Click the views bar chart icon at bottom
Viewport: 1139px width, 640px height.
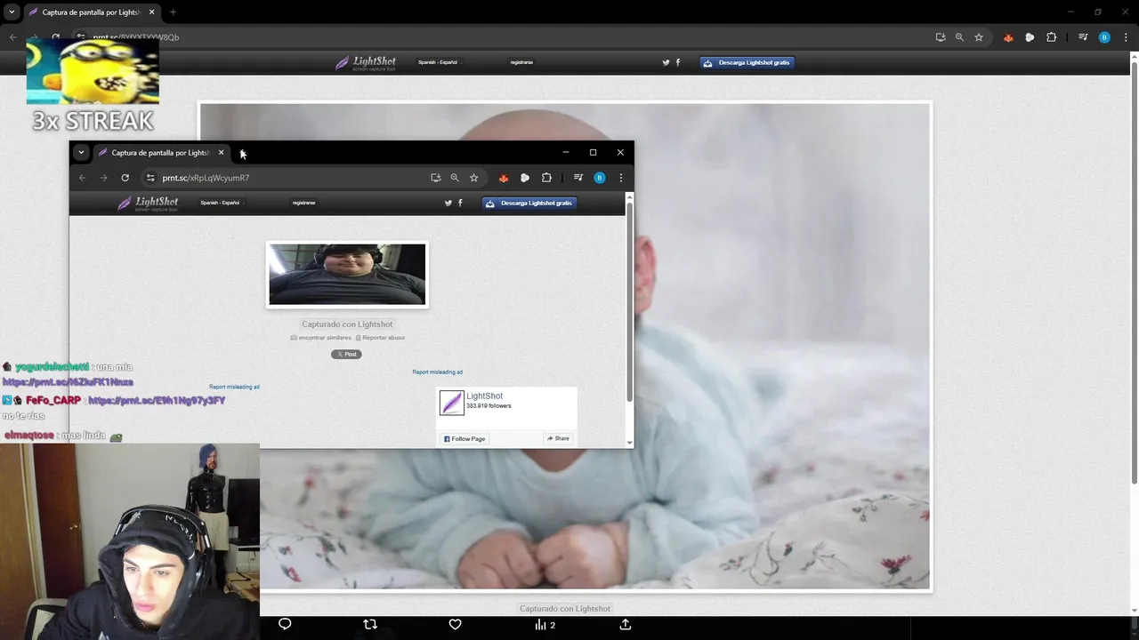pyautogui.click(x=540, y=625)
